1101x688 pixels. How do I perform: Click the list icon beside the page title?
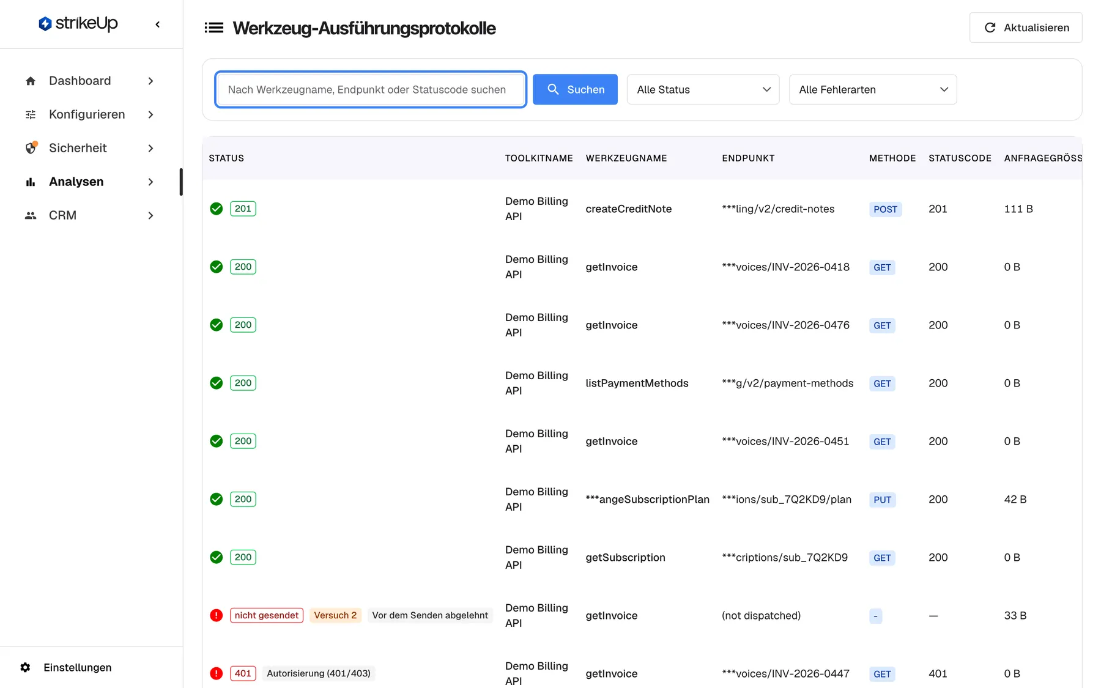point(213,28)
